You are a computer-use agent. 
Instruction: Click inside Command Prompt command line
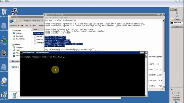pos(42,57)
